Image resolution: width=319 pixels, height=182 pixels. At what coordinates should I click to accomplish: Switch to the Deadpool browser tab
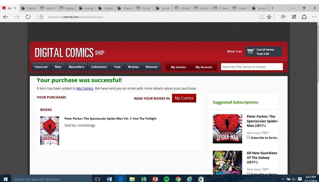67,8
